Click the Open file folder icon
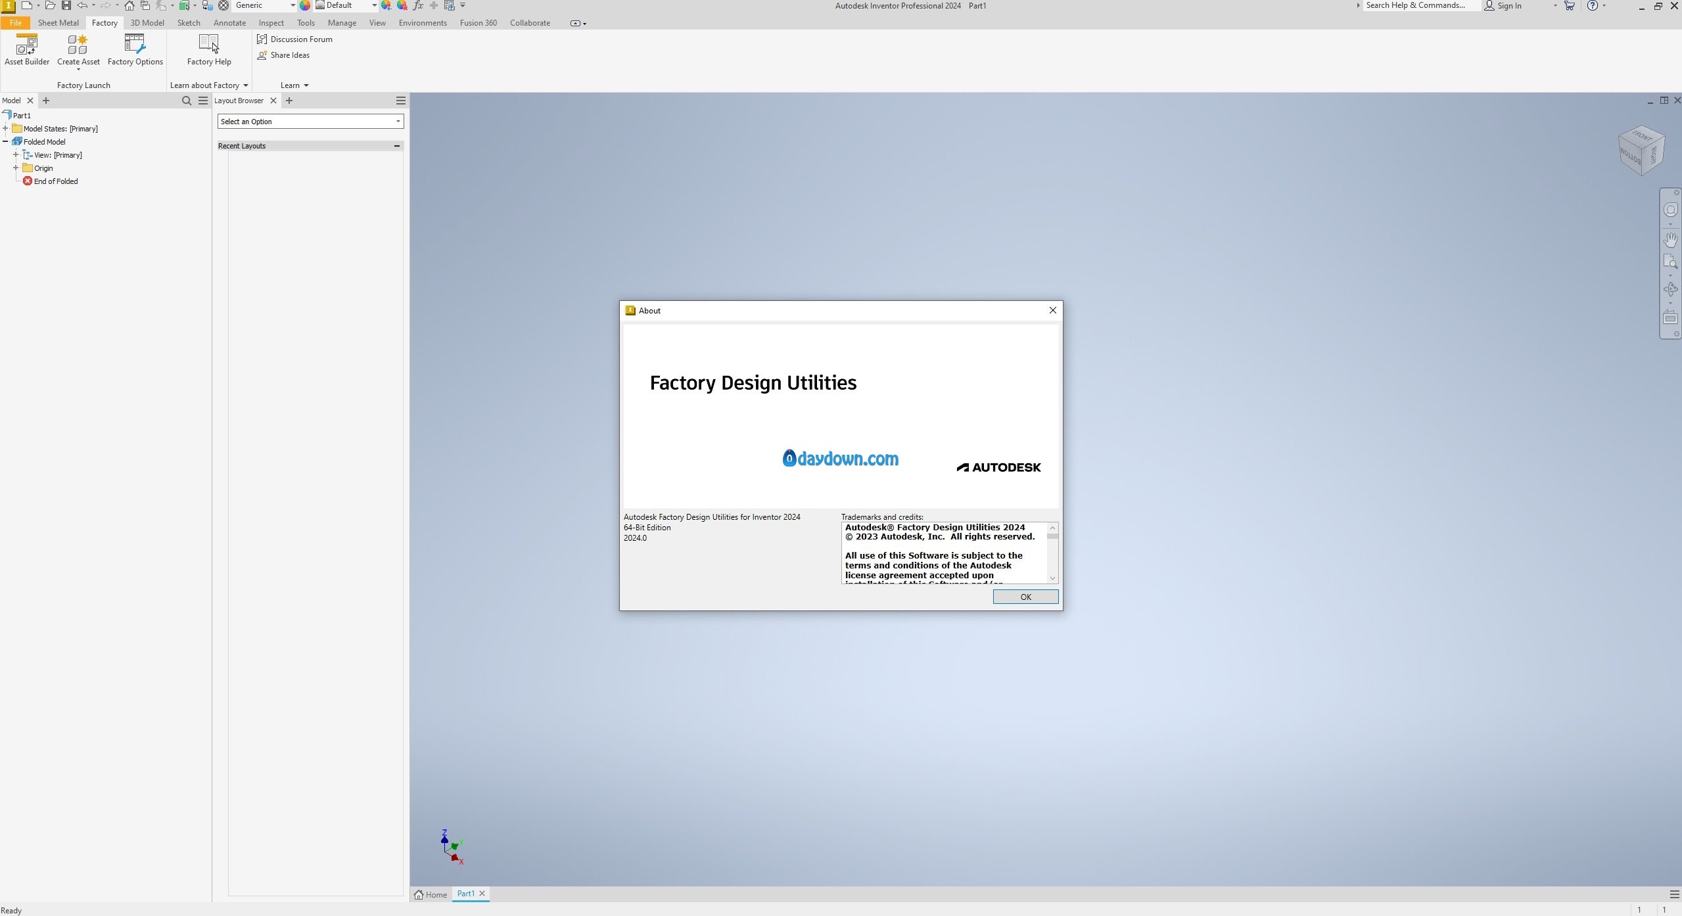 (50, 5)
